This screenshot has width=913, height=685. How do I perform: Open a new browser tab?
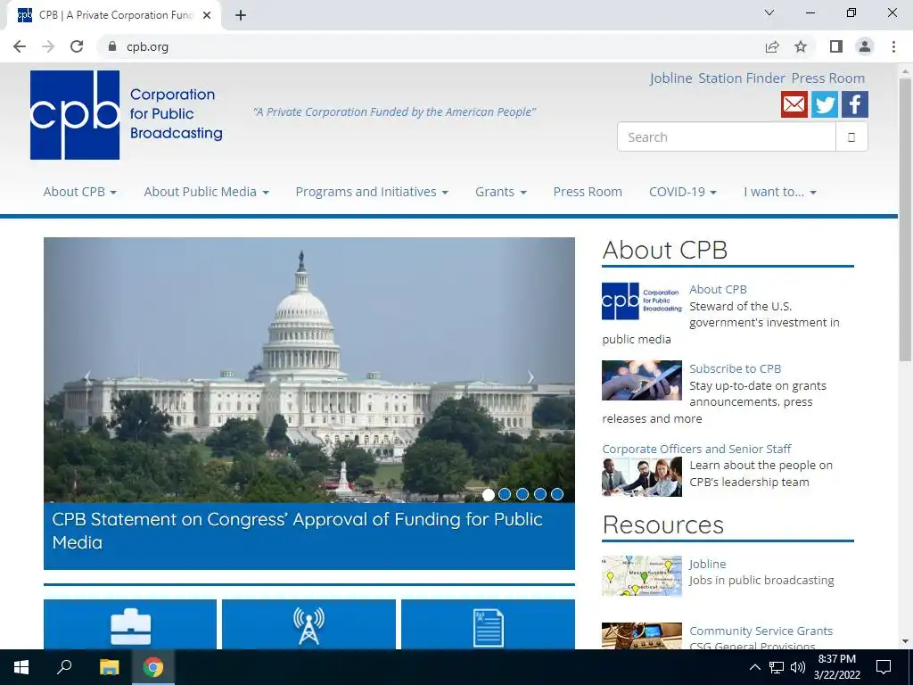[x=241, y=15]
